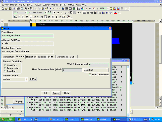The width and height of the screenshot is (162, 122).
Task: Click the Underline formatting icon
Action: click(x=65, y=13)
